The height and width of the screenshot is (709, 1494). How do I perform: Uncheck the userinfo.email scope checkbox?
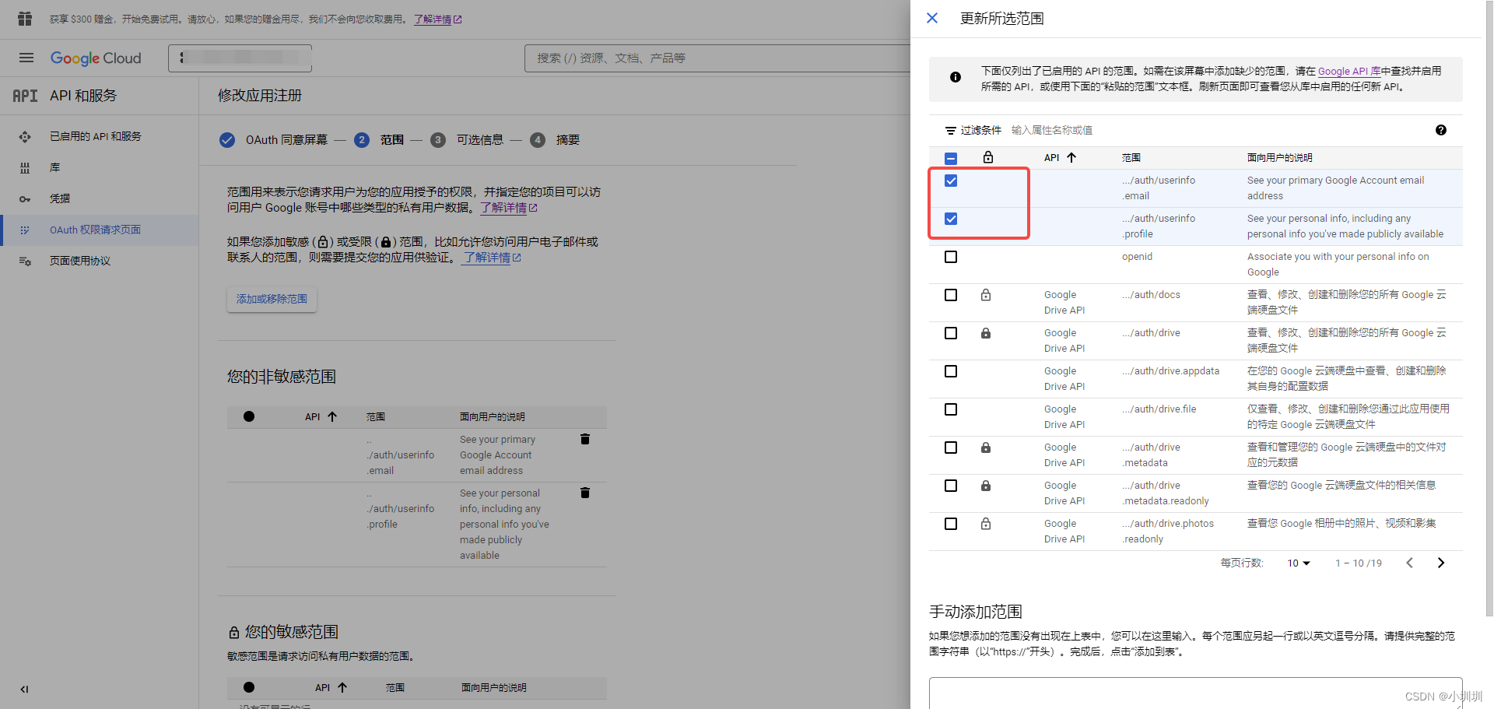tap(951, 181)
